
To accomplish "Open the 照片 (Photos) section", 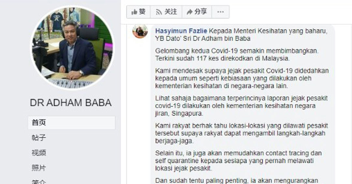I will pyautogui.click(x=39, y=168).
